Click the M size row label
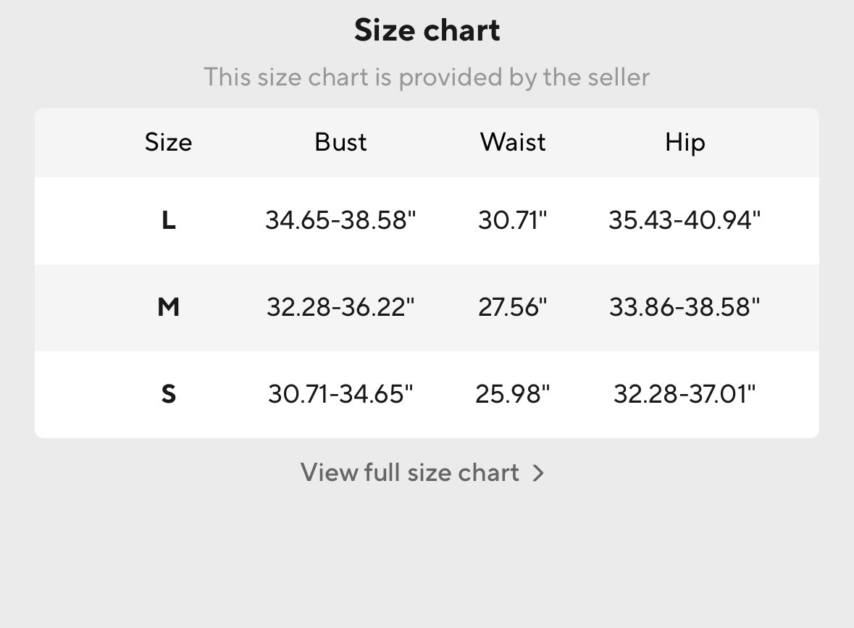 (x=168, y=308)
